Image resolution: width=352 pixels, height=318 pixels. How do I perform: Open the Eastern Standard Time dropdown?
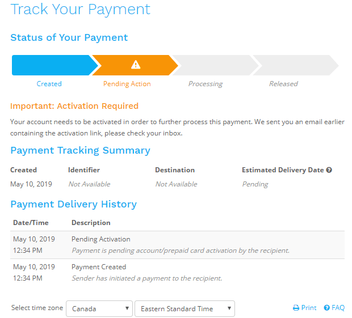[x=185, y=308]
